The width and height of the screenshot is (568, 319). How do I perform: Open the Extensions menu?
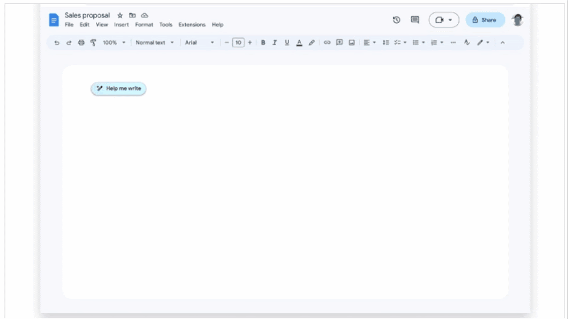click(x=192, y=24)
